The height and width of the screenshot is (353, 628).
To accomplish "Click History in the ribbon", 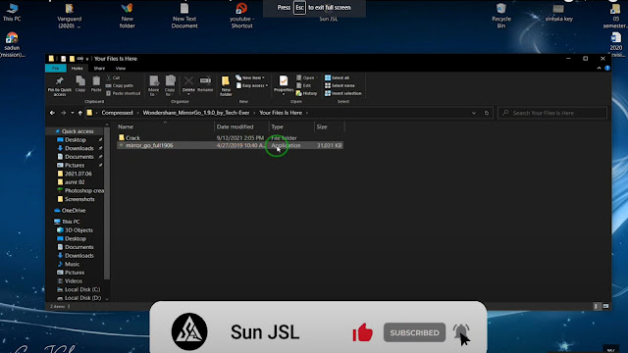I will 307,93.
